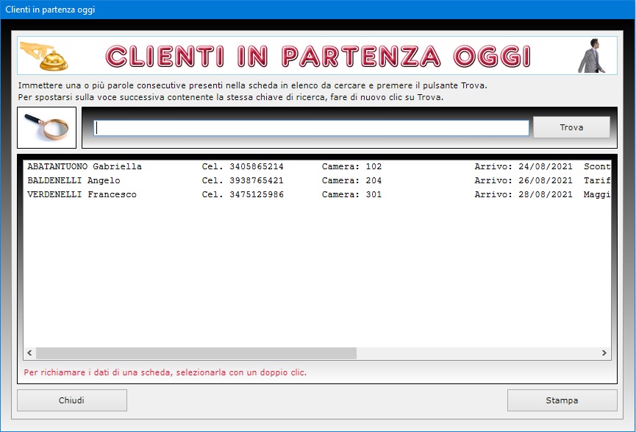Click Arrivo: 26/08/2021 date

click(524, 181)
